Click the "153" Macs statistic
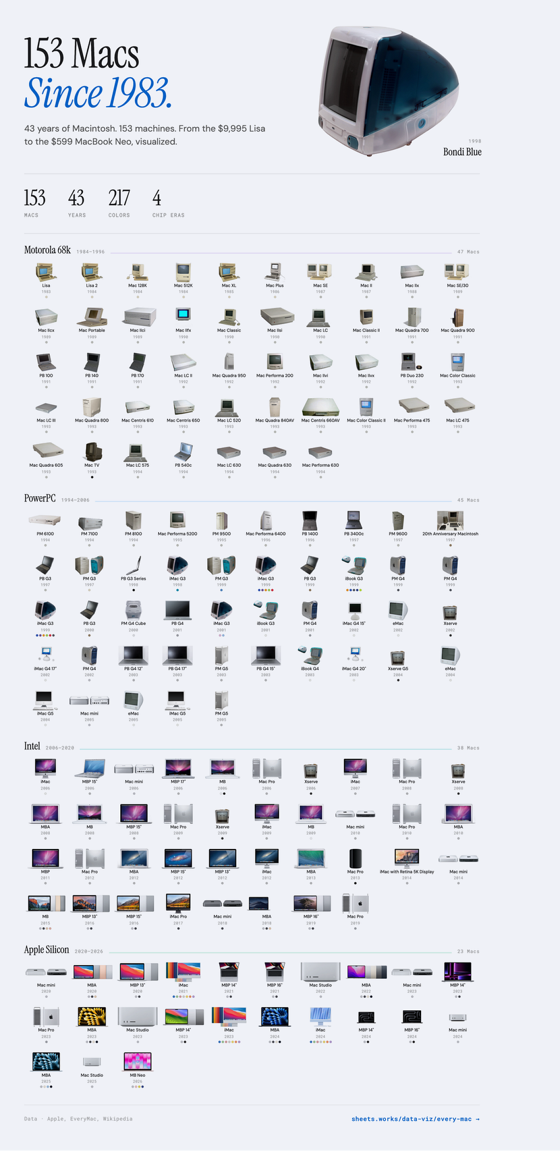560x1151 pixels. [x=34, y=198]
